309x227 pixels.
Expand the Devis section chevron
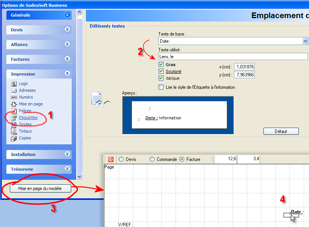pos(67,29)
